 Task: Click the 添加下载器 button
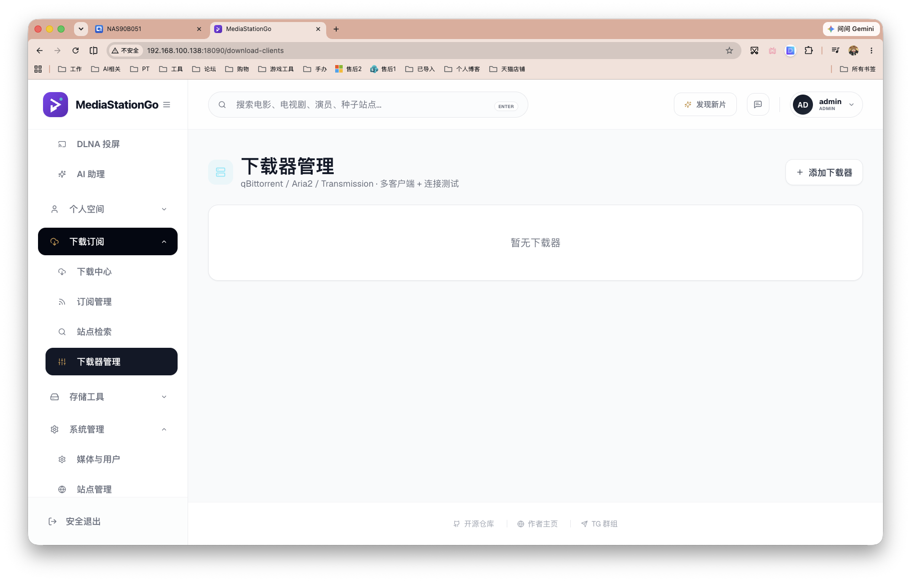click(x=824, y=173)
